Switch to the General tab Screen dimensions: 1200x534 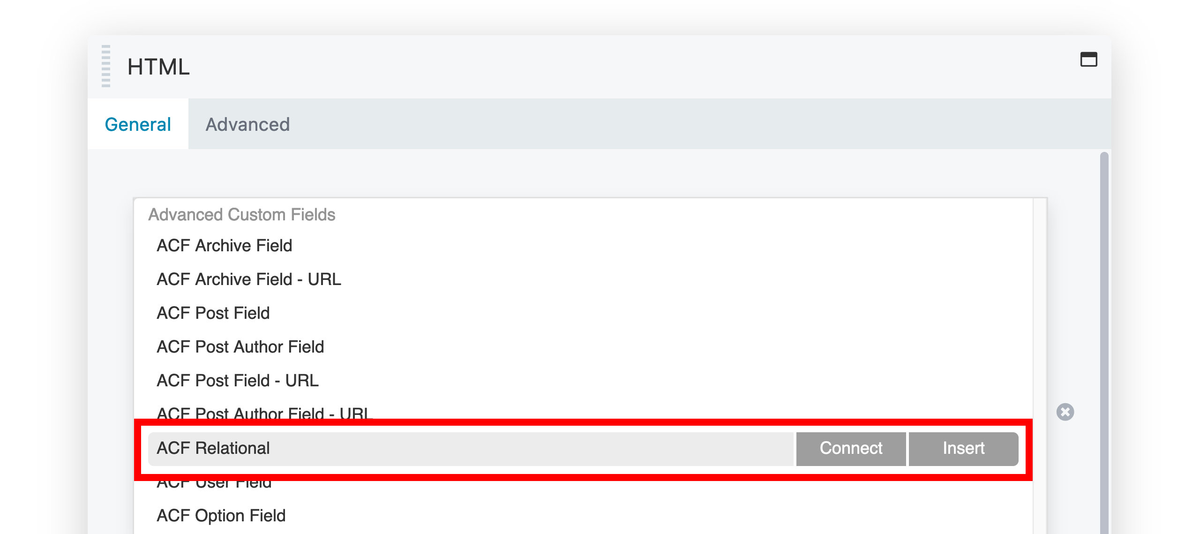click(x=138, y=124)
